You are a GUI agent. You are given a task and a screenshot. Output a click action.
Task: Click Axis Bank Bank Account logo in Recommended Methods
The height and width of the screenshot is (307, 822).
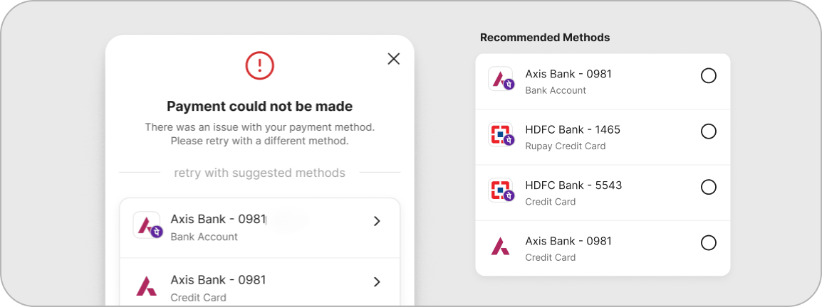(x=501, y=79)
